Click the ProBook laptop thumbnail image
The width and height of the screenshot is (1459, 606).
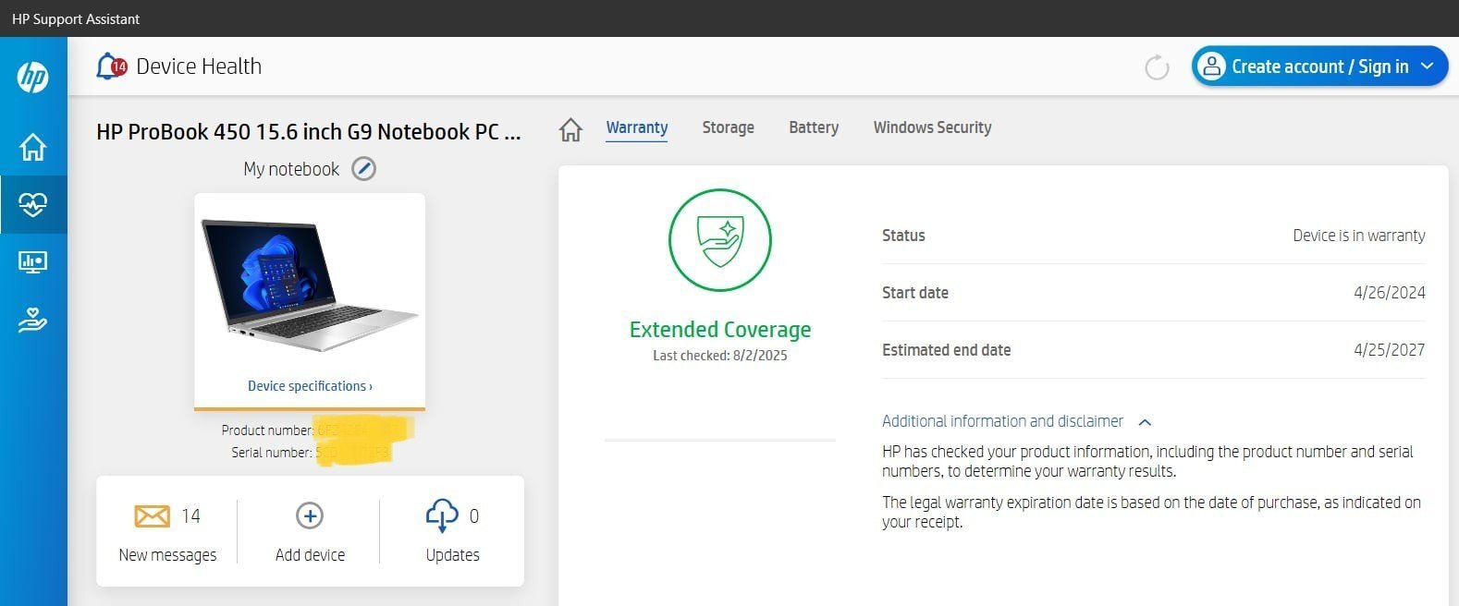pyautogui.click(x=310, y=285)
